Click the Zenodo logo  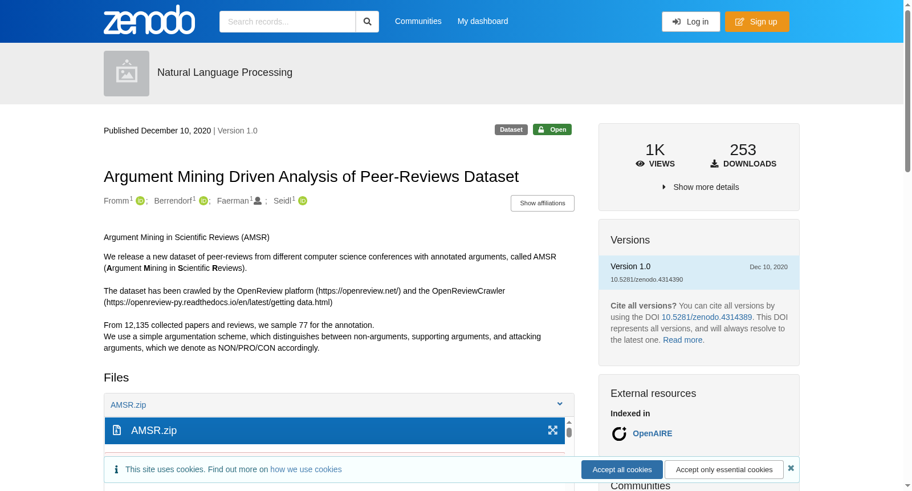pos(149,20)
